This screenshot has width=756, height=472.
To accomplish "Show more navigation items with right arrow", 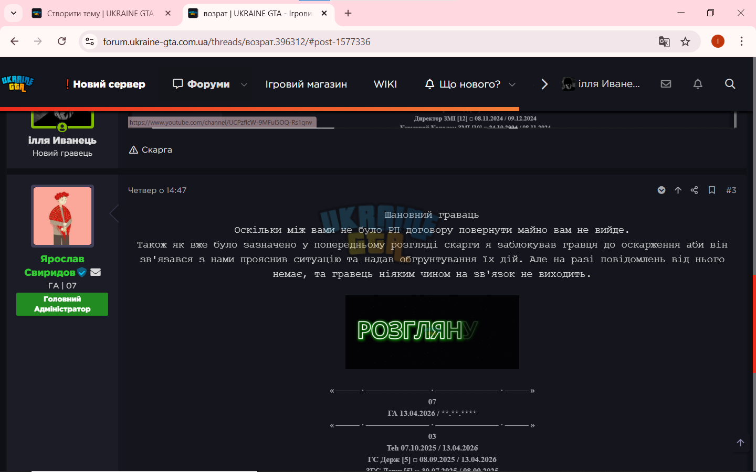I will pyautogui.click(x=544, y=84).
